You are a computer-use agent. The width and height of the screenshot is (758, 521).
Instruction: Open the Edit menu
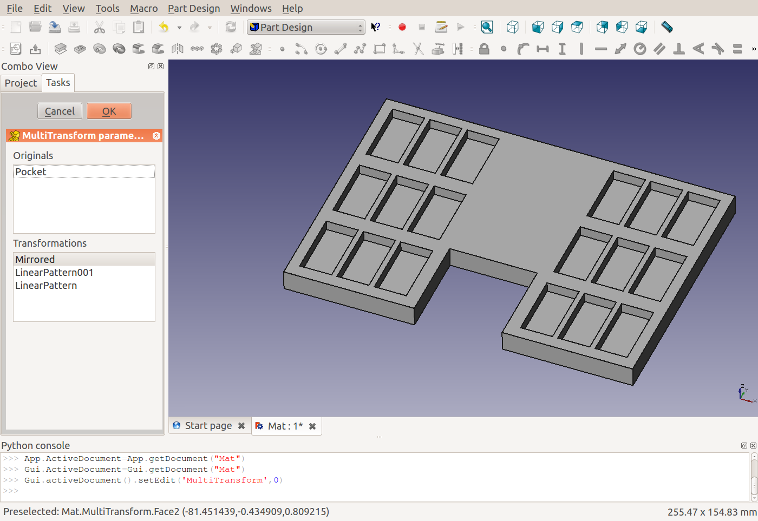coord(43,9)
